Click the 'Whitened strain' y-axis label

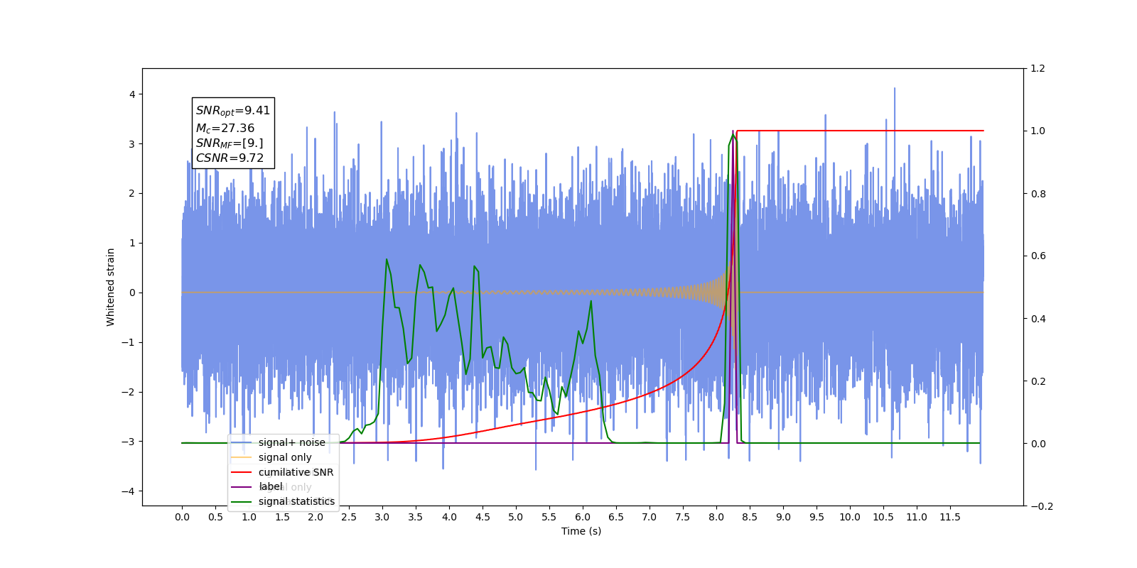[111, 287]
